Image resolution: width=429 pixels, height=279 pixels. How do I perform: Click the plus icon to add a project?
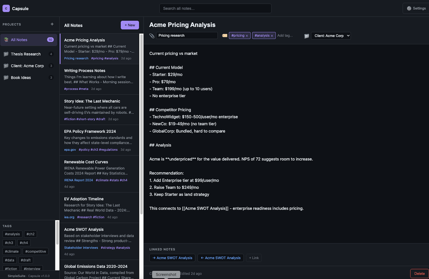pyautogui.click(x=52, y=24)
